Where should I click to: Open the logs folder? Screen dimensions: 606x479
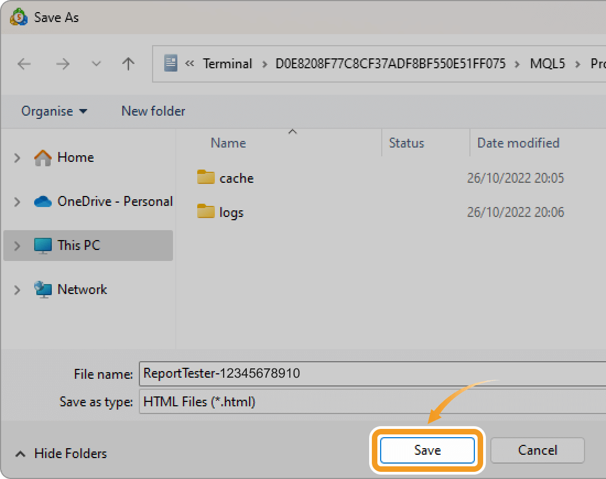231,212
